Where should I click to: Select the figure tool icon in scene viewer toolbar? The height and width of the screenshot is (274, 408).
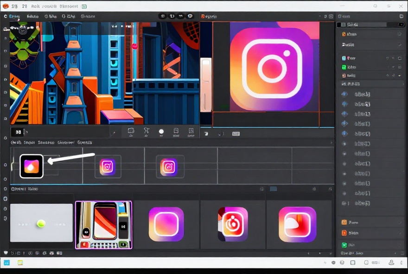147,132
